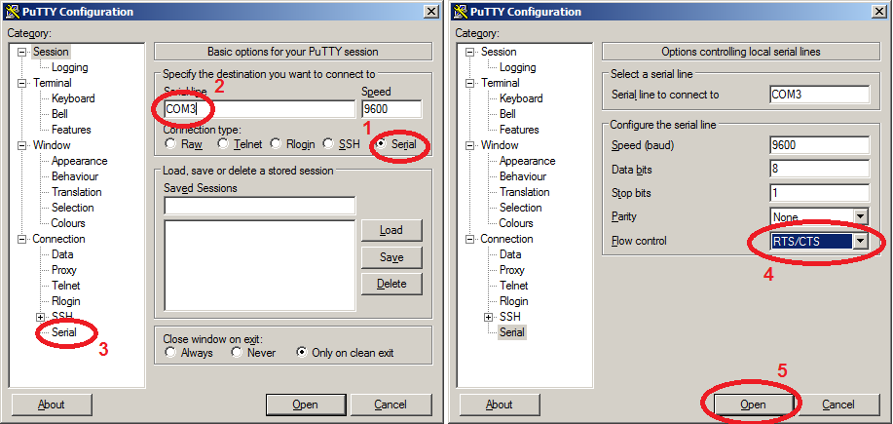Select the Raw connection type
Screen dimensions: 893x424
coord(171,144)
